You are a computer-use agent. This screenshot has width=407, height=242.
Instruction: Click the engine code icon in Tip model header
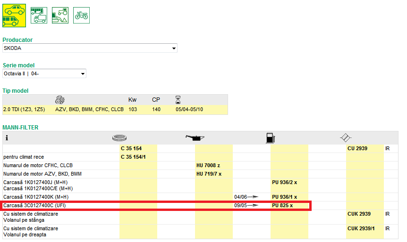[60, 100]
